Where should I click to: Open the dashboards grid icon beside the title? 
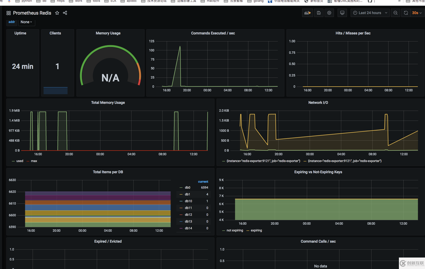click(9, 13)
